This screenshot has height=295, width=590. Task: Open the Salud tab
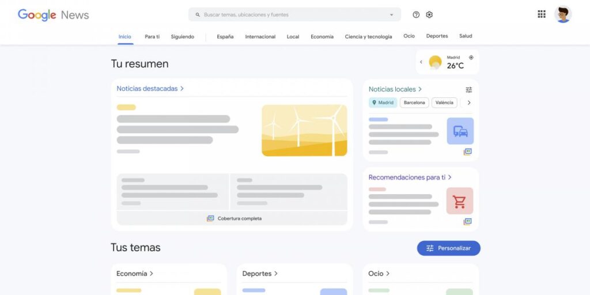coord(466,36)
